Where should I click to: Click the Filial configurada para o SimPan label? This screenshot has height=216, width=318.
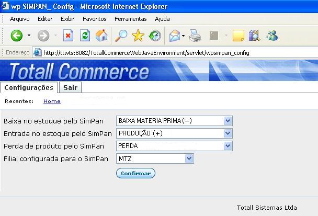click(x=56, y=159)
